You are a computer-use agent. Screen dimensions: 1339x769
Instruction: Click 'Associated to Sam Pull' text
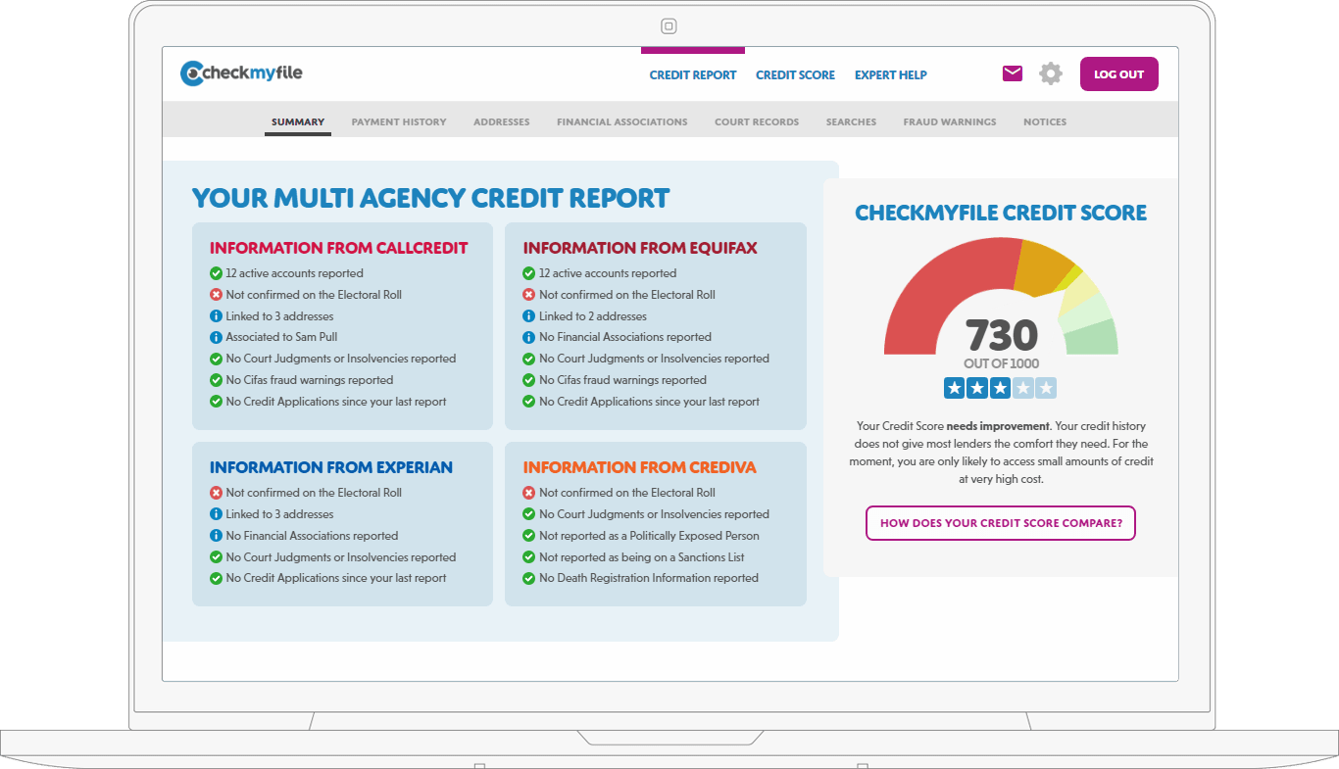point(281,337)
